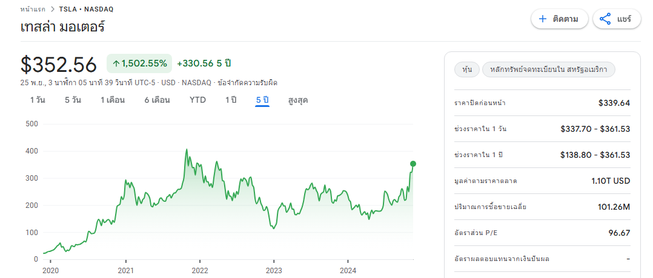Click the $339.64 previous close value
This screenshot has height=278, width=653.
pyautogui.click(x=614, y=103)
